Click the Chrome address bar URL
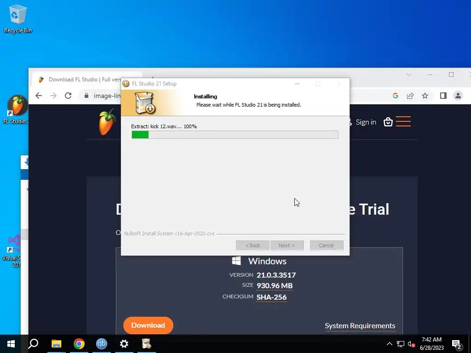 pyautogui.click(x=107, y=96)
